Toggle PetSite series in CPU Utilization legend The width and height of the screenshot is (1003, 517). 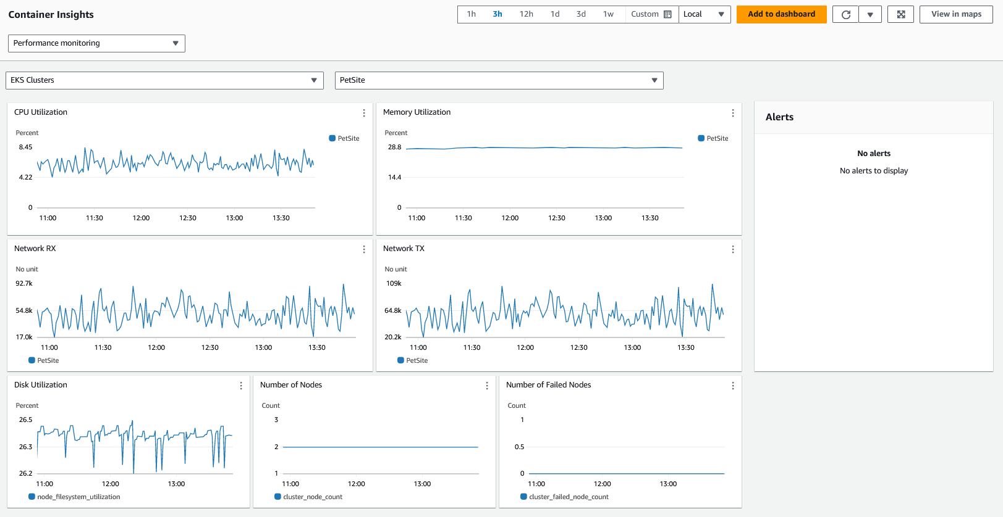click(x=344, y=139)
